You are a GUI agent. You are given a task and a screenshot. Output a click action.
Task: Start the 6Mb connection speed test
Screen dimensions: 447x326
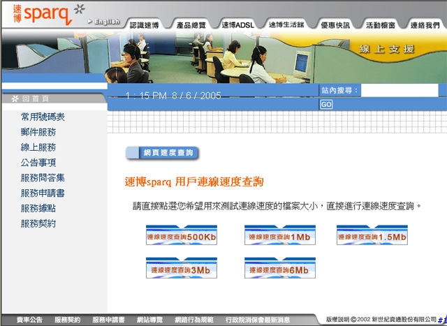point(280,268)
